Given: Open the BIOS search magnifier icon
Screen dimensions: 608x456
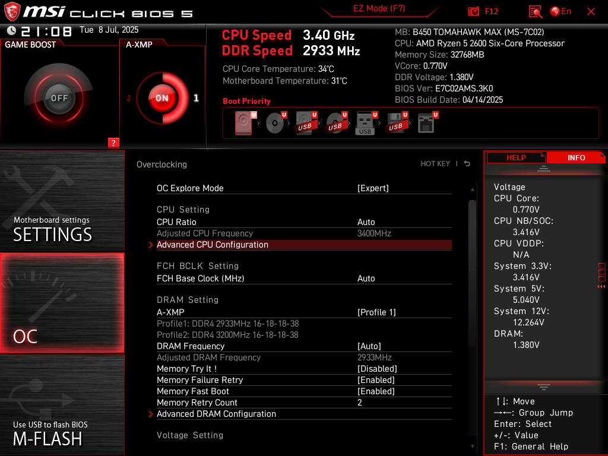Looking at the screenshot, I should click(x=536, y=12).
